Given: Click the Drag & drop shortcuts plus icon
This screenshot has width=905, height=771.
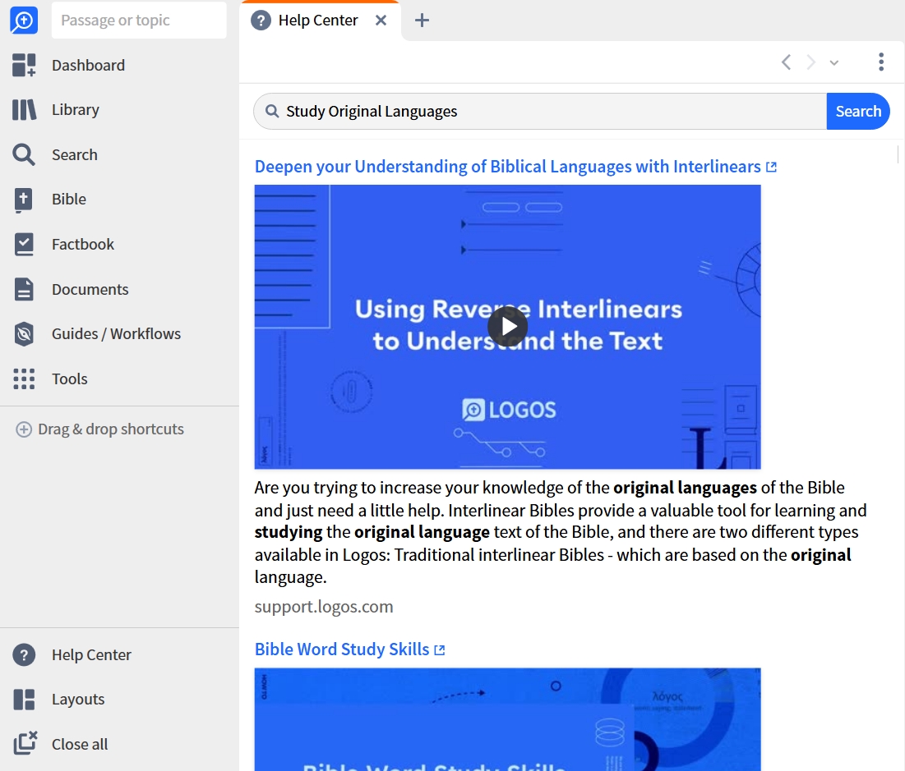Looking at the screenshot, I should pyautogui.click(x=24, y=429).
